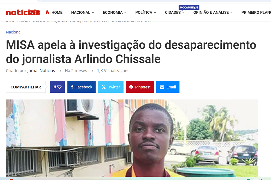Click the Notícias online logo
The image size is (271, 180).
(x=23, y=12)
